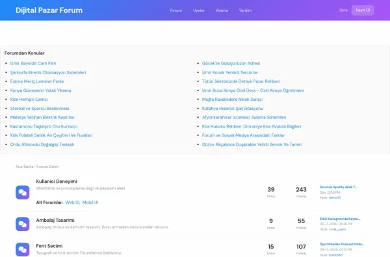The image size is (390, 257).
Task: Open topic Tütün Sektöründe Detaylı Pazar Rehberi
Action: (241, 81)
